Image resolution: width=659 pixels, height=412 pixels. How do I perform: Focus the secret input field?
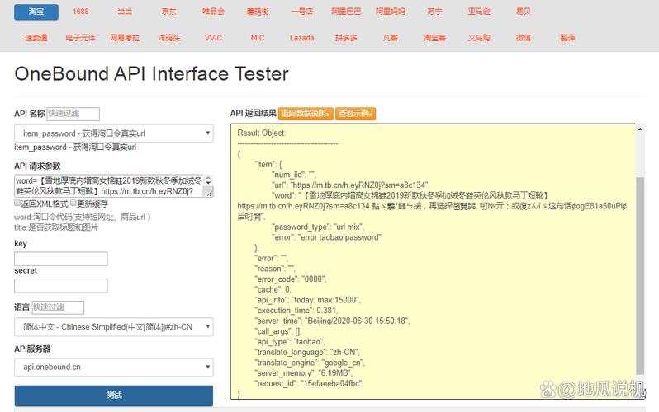click(x=61, y=286)
